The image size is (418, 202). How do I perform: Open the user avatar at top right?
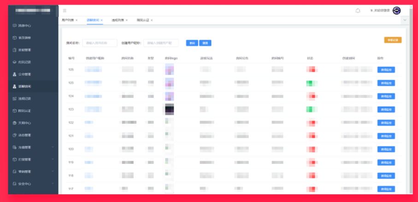tap(397, 11)
